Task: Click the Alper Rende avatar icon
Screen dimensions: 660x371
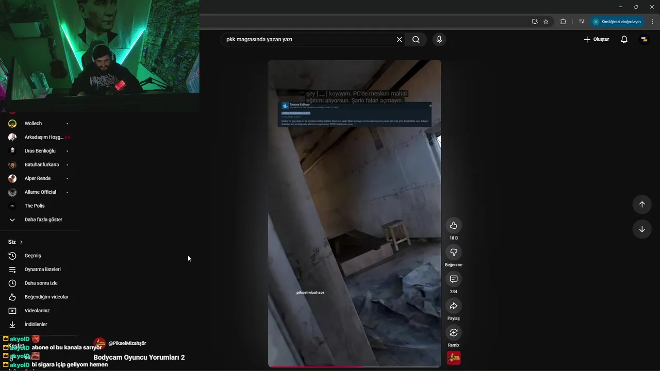Action: coord(12,178)
